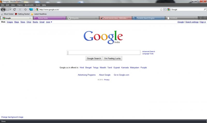This screenshot has width=207, height=123.
Task: Open the Gmail link
Action: [42, 22]
